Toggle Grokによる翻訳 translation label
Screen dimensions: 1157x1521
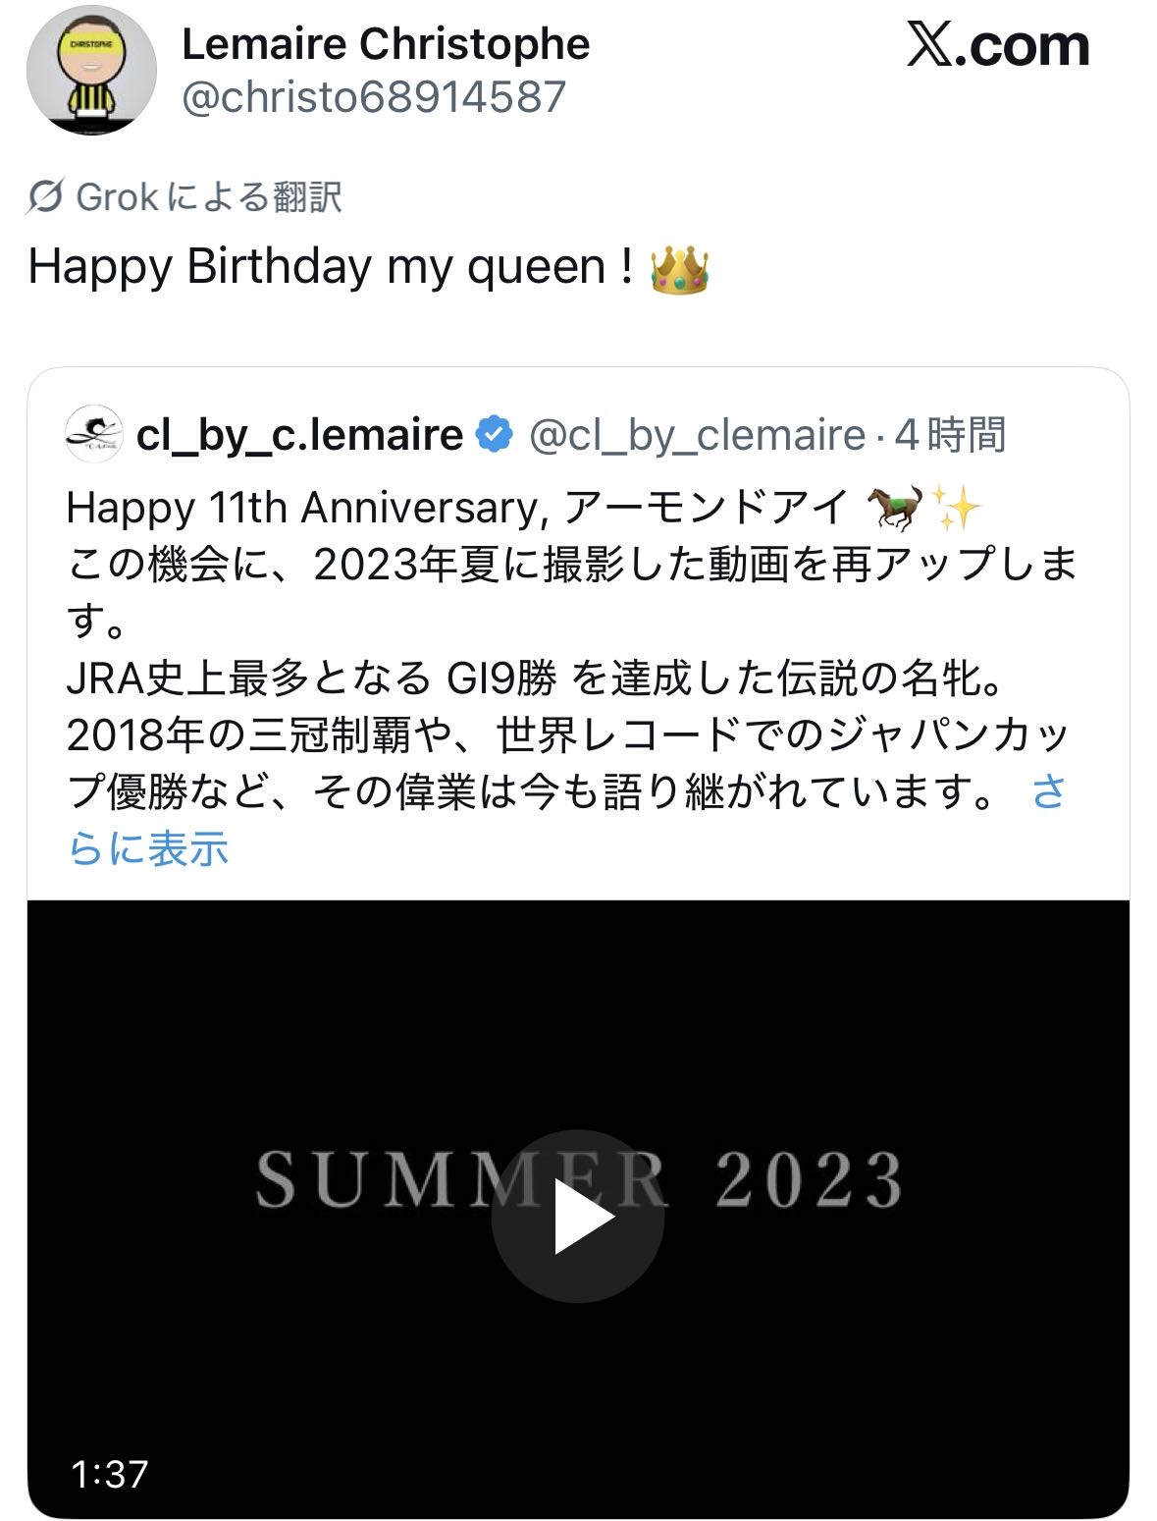coord(209,197)
